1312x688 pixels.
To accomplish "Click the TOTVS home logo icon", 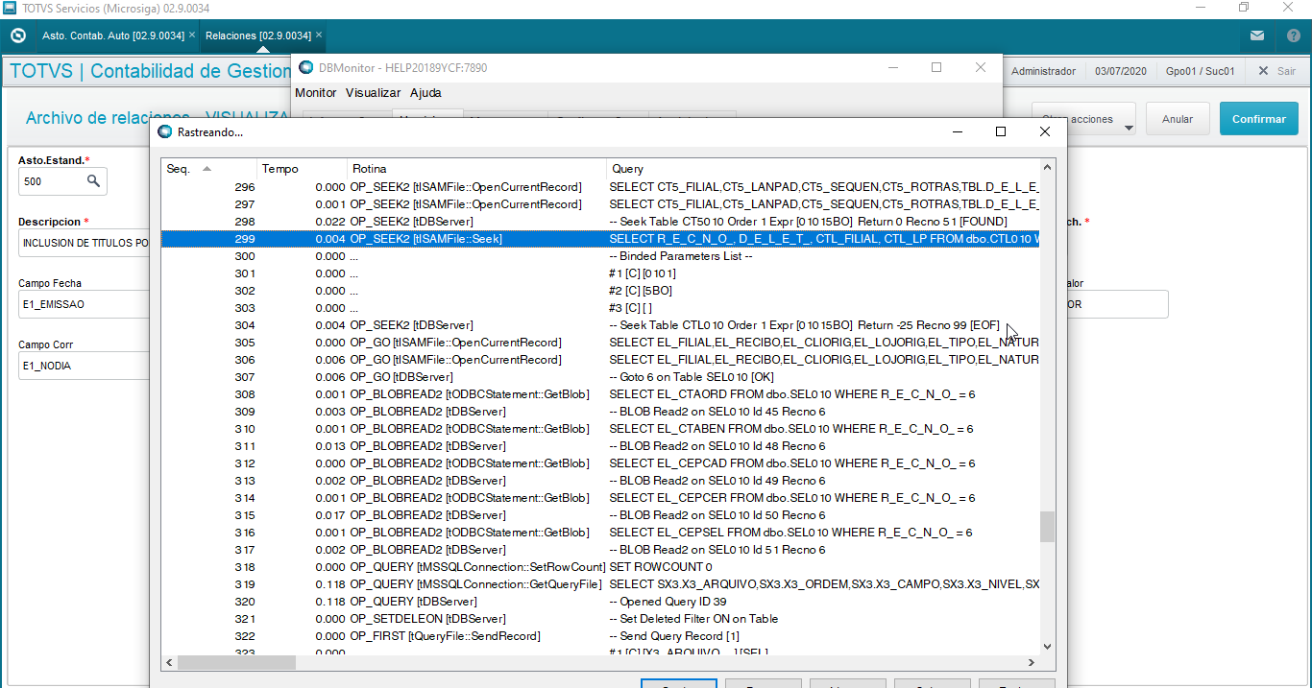I will click(17, 36).
